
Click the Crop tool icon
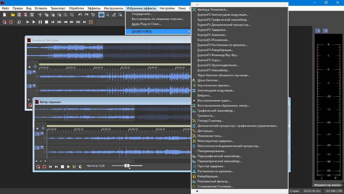point(72,15)
